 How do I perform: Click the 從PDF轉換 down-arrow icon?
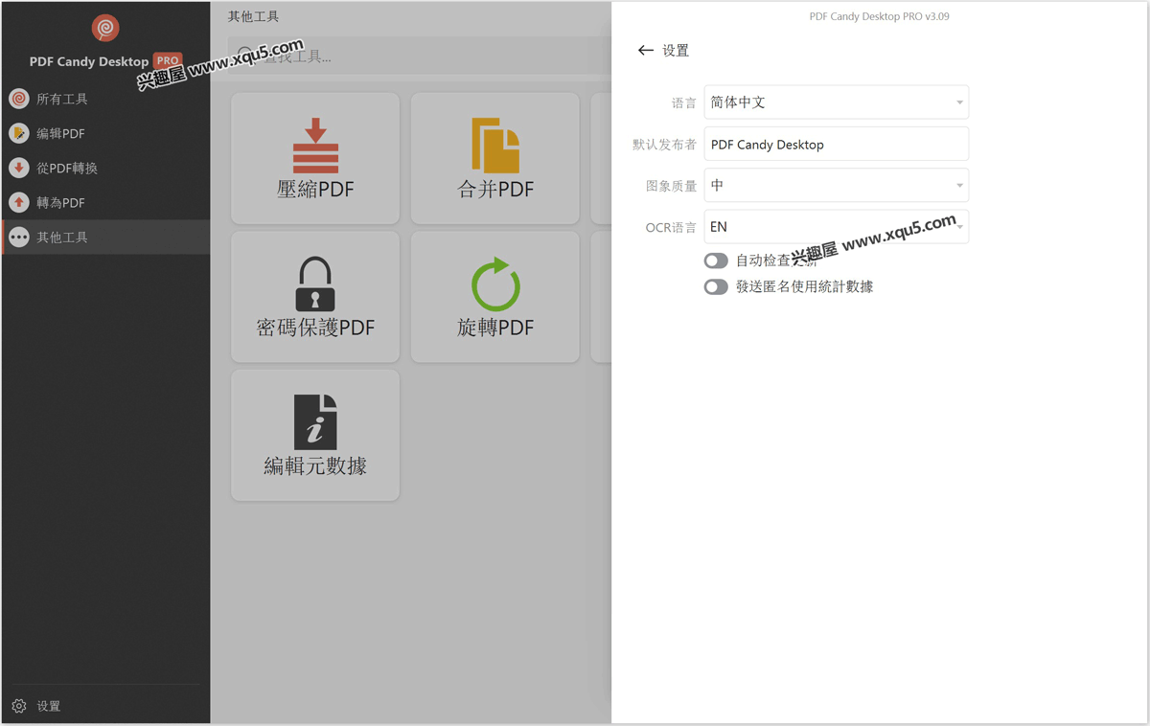19,168
